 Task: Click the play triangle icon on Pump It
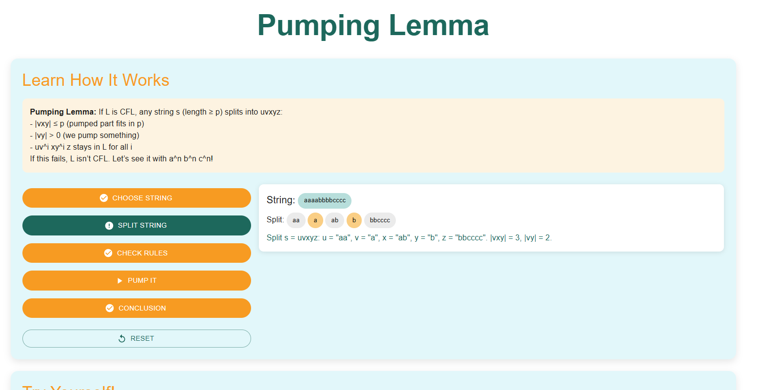[x=120, y=281]
